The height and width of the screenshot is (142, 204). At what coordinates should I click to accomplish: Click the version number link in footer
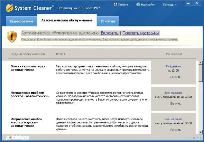(197, 138)
